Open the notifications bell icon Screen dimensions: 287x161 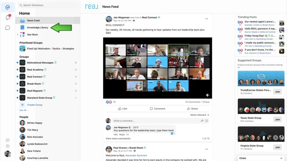pos(8,18)
